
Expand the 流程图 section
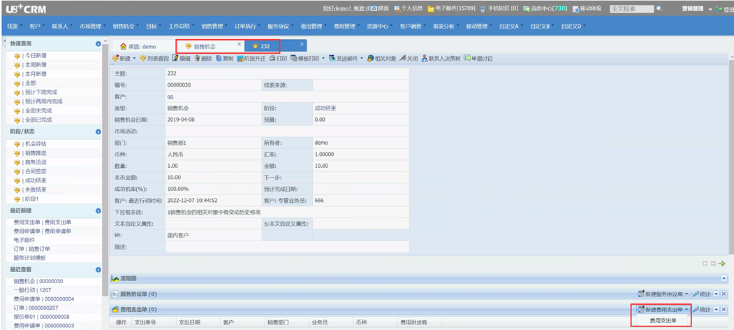click(x=724, y=278)
